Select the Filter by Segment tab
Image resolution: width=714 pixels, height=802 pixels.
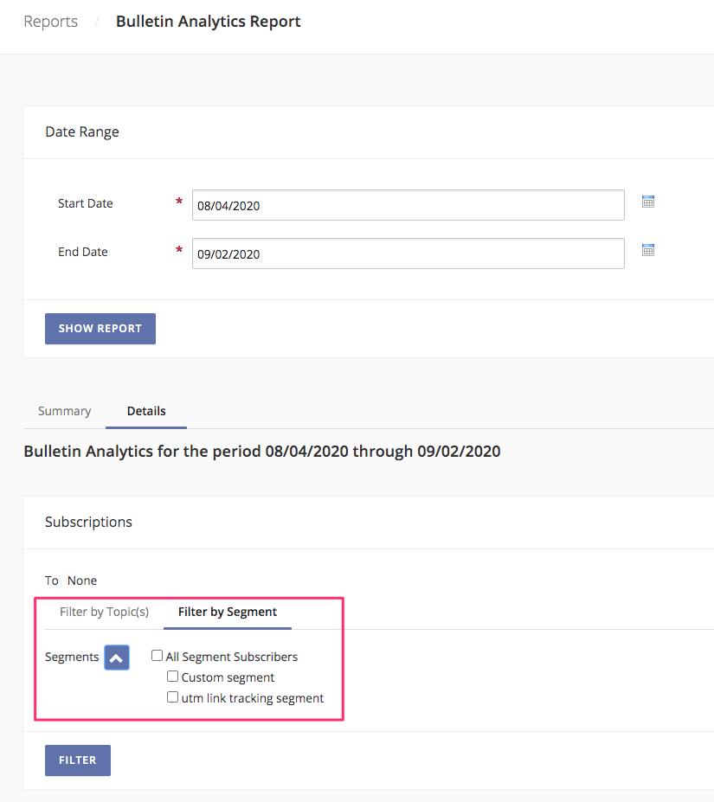click(227, 612)
